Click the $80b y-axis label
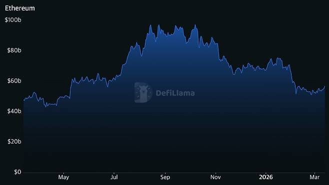The width and height of the screenshot is (329, 185). click(14, 50)
